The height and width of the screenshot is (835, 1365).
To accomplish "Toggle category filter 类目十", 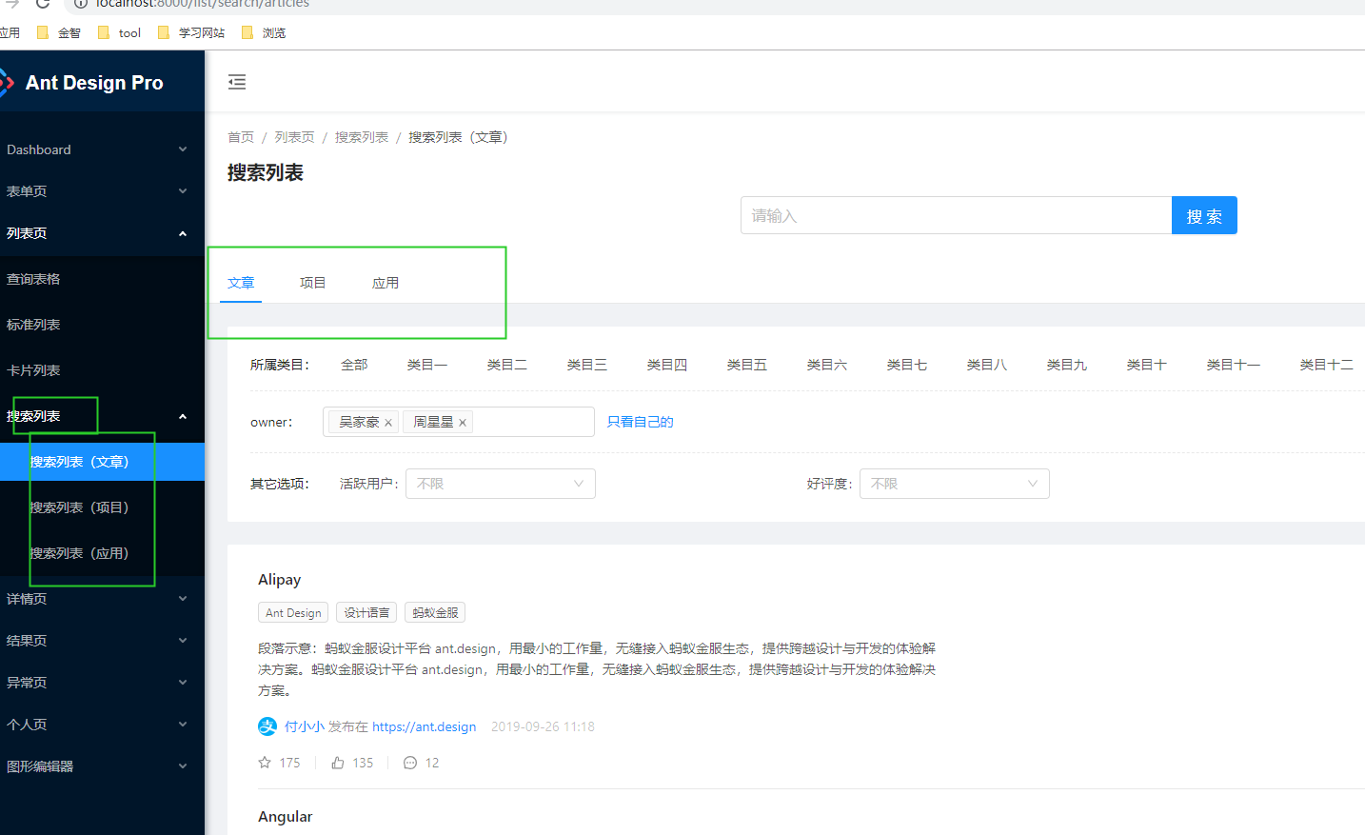I will pyautogui.click(x=1147, y=365).
